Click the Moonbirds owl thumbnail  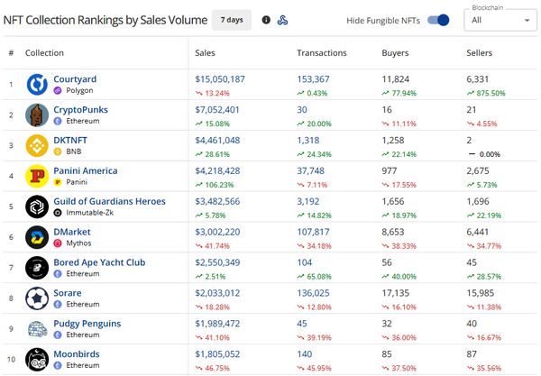37,360
